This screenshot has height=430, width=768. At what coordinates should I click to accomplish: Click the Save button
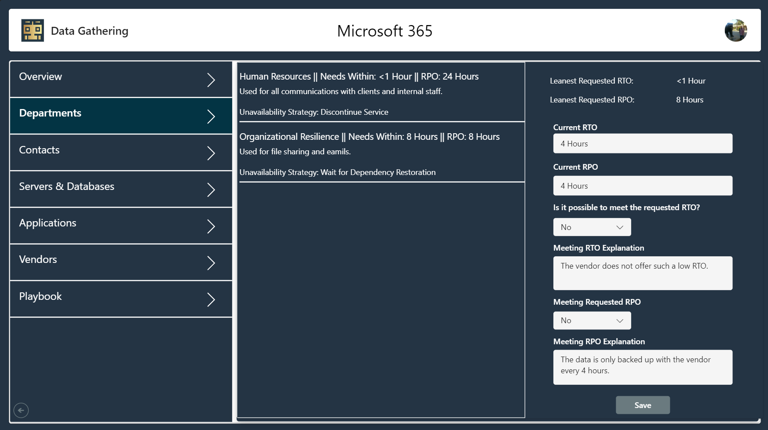point(643,405)
